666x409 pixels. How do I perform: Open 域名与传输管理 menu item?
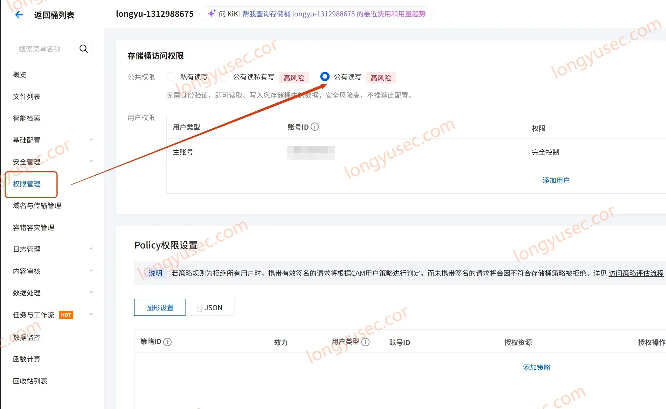37,205
